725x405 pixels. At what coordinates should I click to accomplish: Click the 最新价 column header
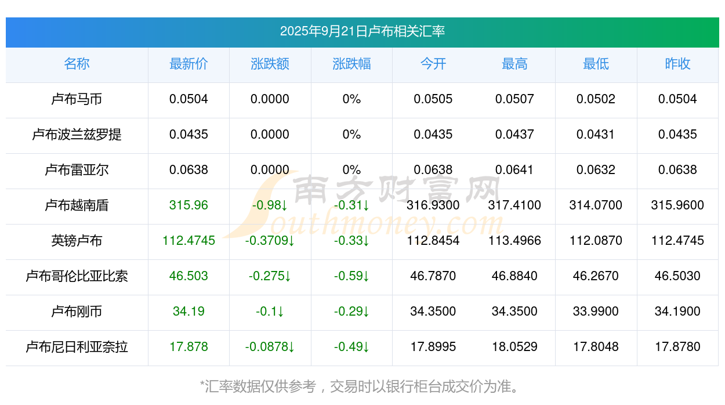(x=188, y=64)
